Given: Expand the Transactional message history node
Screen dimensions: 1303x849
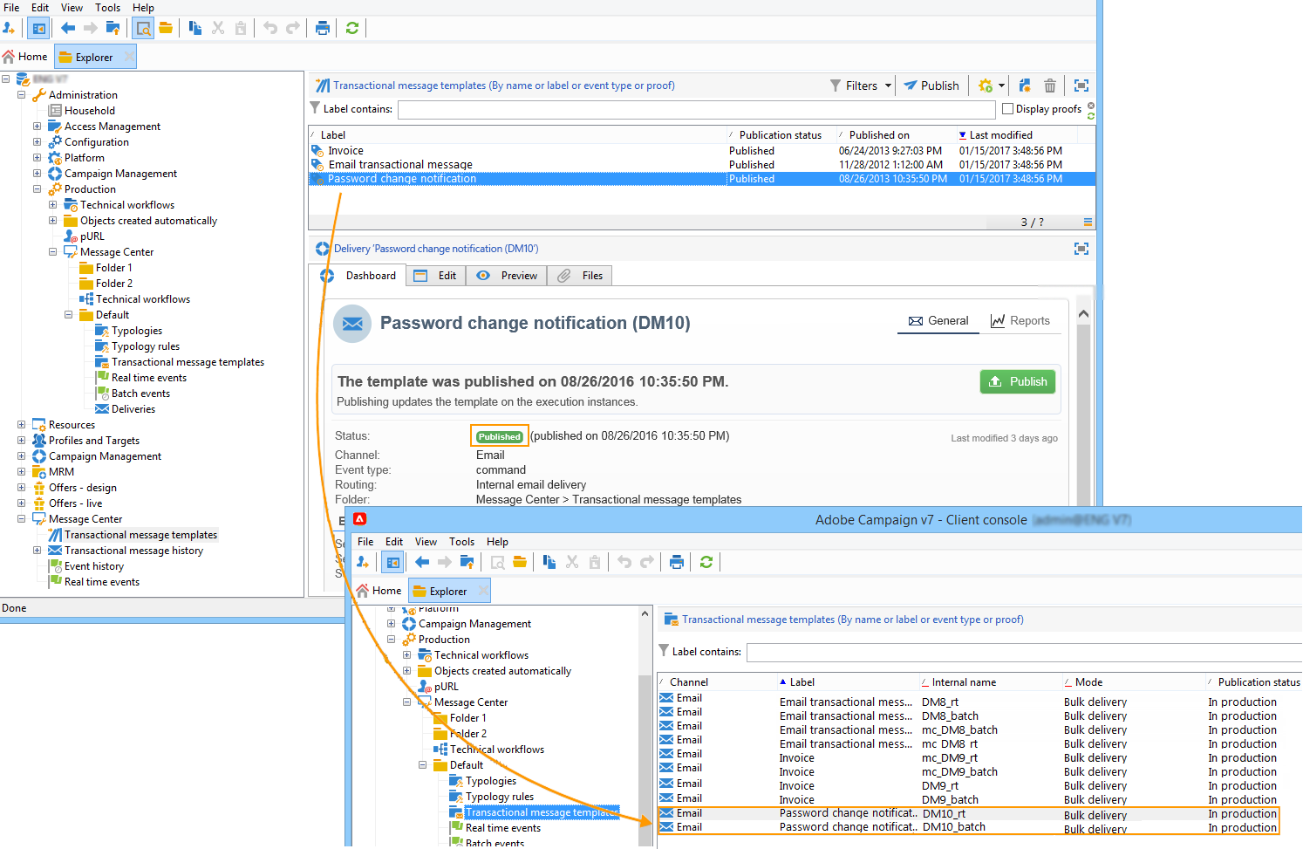Looking at the screenshot, I should point(37,551).
